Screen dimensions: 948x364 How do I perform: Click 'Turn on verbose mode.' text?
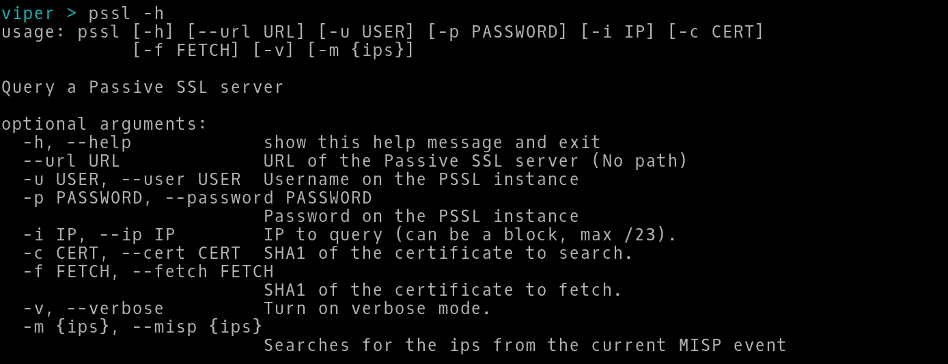(377, 309)
